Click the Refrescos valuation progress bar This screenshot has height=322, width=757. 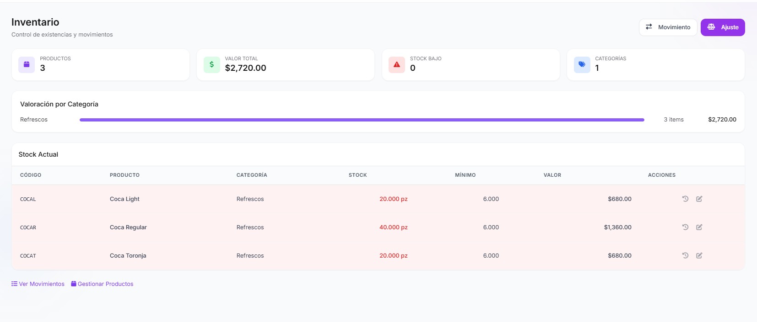362,120
